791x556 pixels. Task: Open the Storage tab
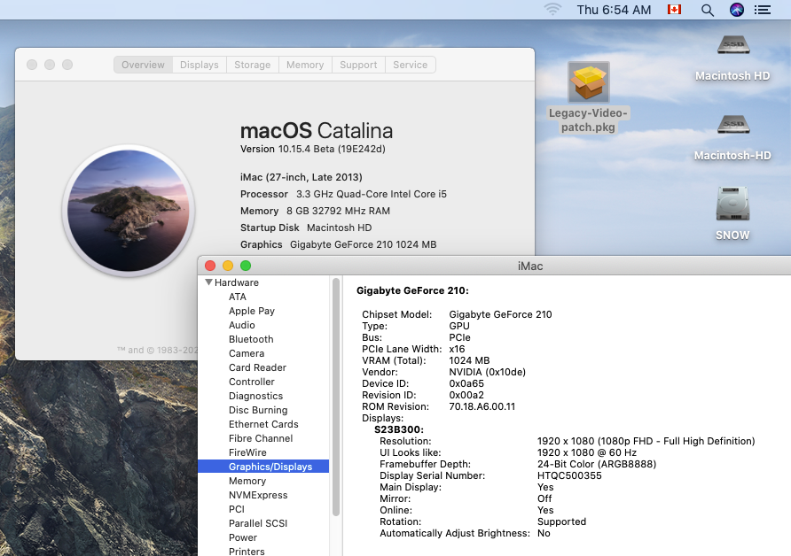pyautogui.click(x=252, y=65)
